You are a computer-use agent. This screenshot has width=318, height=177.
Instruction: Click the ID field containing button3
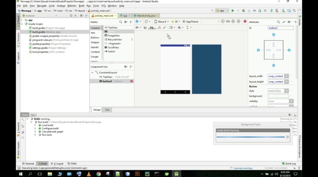(281, 28)
